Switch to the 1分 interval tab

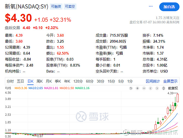pos(130,81)
